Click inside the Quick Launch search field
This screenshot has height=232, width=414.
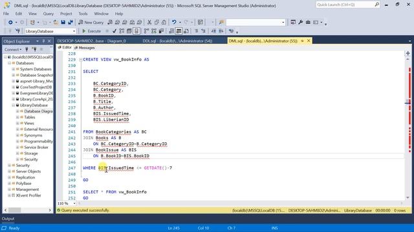tap(345, 5)
